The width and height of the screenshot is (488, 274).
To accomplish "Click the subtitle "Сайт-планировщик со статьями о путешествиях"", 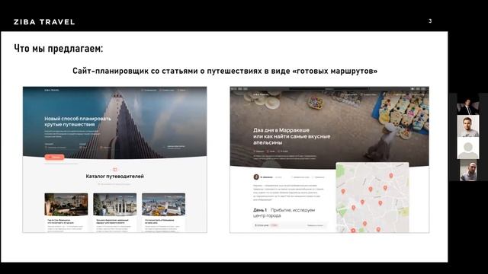I will coord(225,71).
